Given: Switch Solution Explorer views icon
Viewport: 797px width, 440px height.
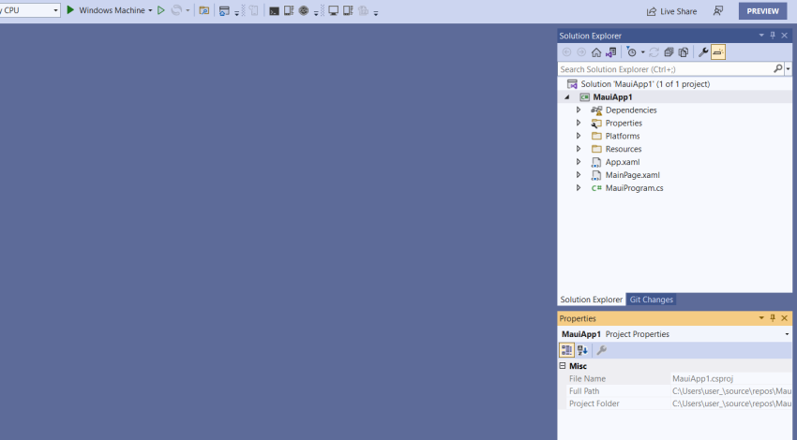Looking at the screenshot, I should (611, 52).
